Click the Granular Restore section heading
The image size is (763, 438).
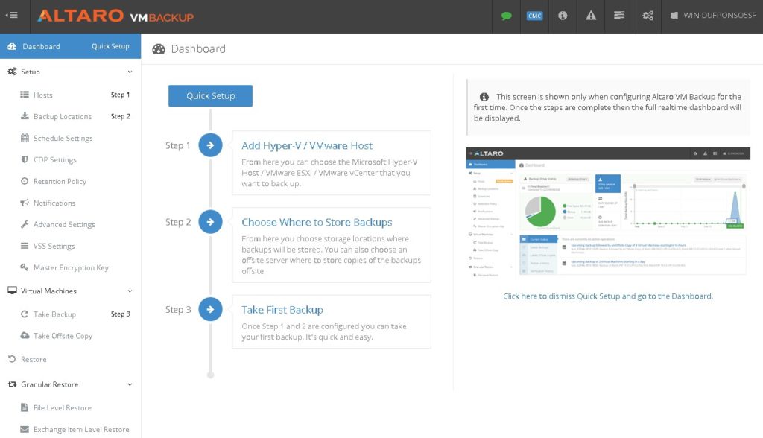pyautogui.click(x=50, y=384)
